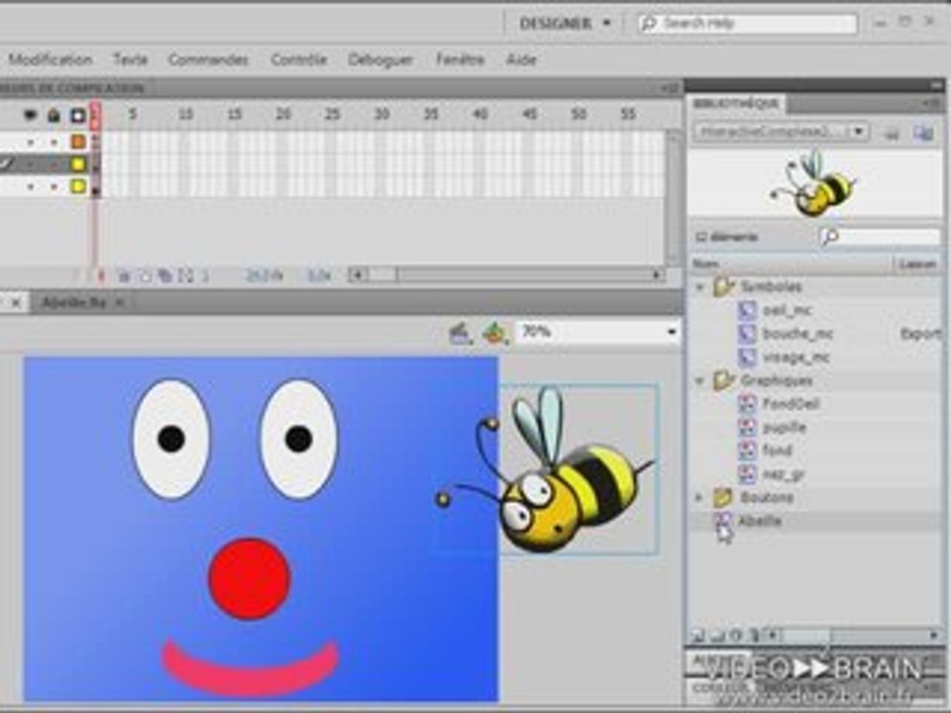
Task: Open Properties icon at library bottom
Action: point(736,635)
